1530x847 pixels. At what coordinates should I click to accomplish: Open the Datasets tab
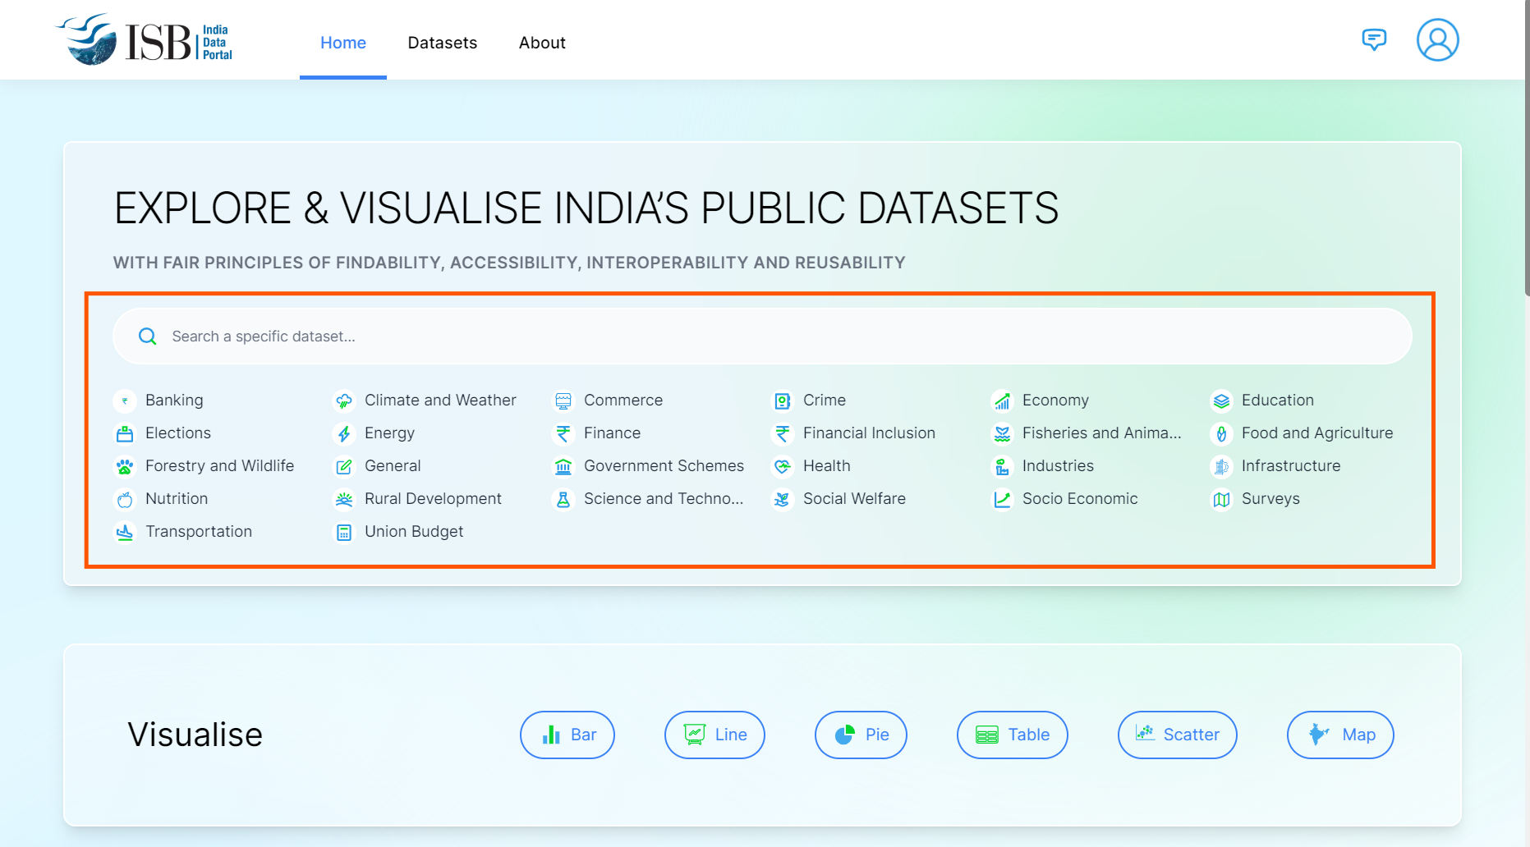tap(442, 43)
